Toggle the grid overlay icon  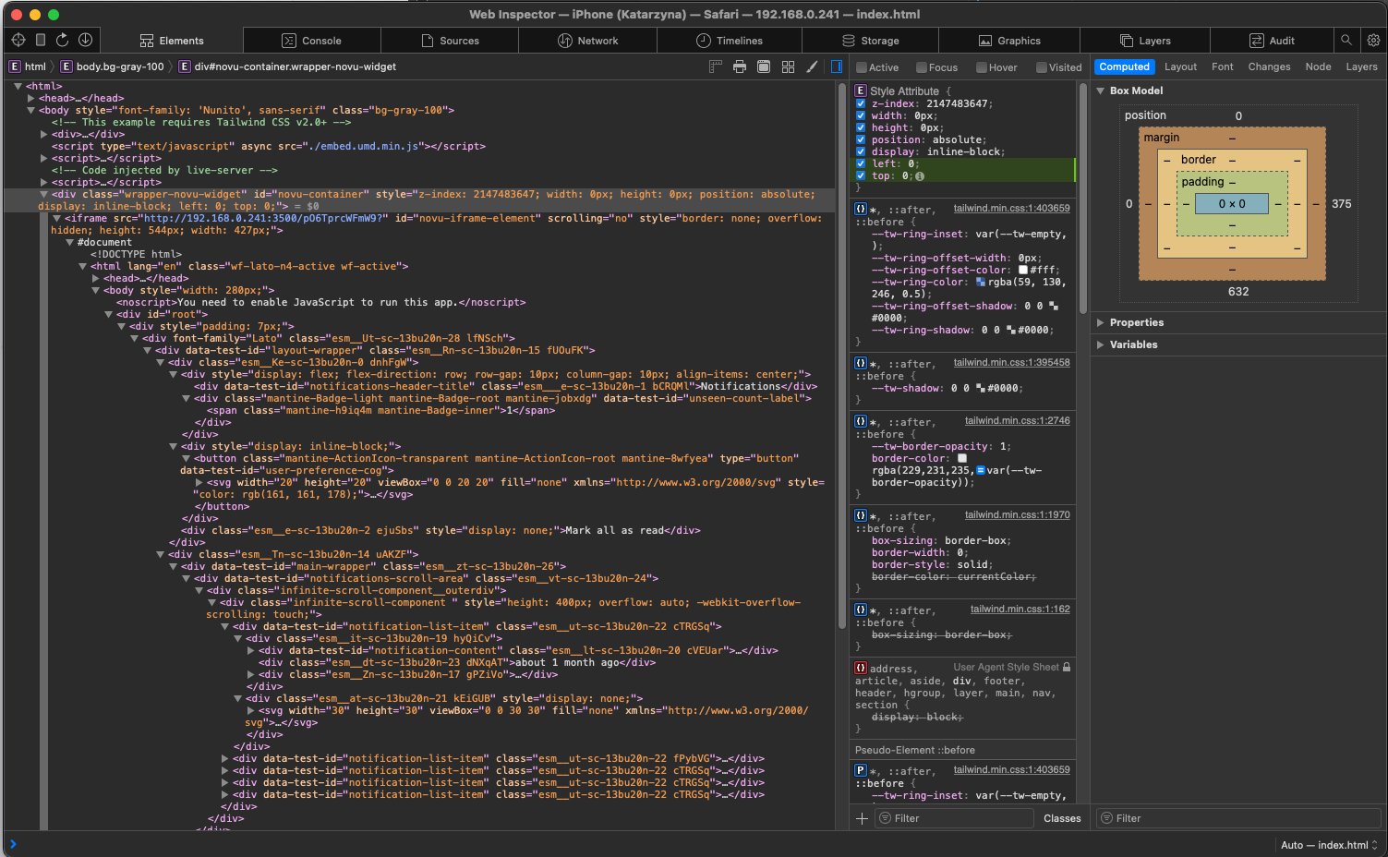pos(787,66)
